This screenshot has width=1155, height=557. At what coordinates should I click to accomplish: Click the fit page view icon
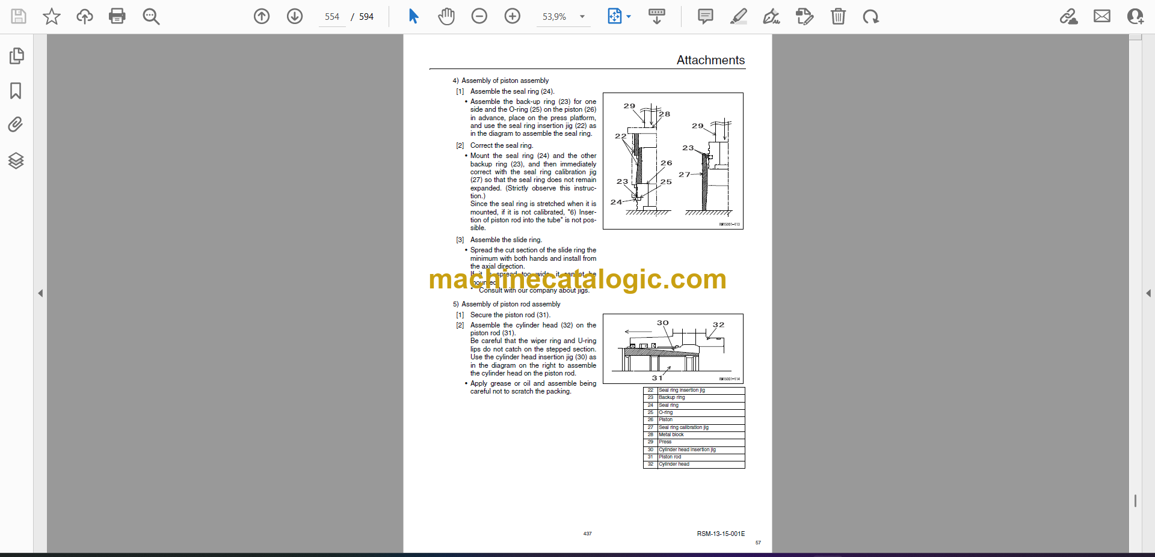pos(615,16)
